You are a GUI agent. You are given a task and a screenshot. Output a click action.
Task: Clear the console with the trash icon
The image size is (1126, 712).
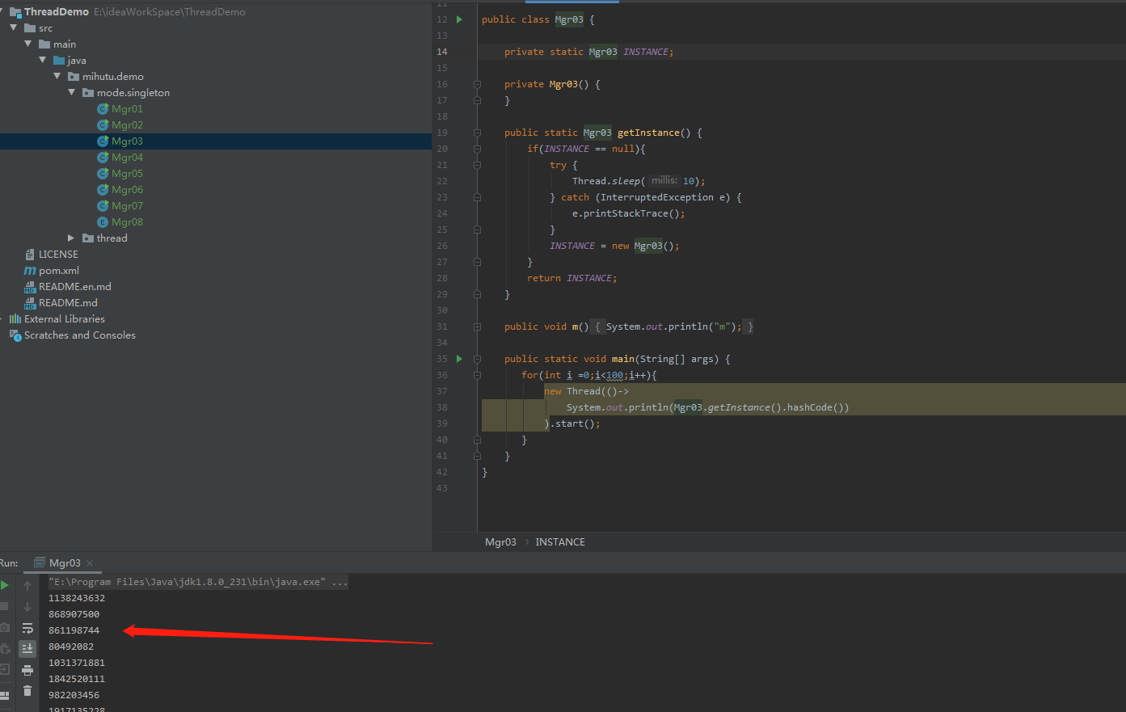point(27,690)
